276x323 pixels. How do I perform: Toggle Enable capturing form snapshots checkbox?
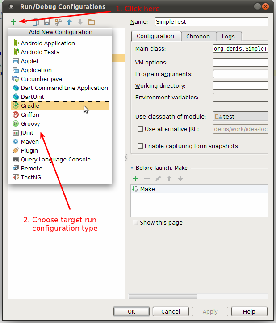tap(141, 146)
